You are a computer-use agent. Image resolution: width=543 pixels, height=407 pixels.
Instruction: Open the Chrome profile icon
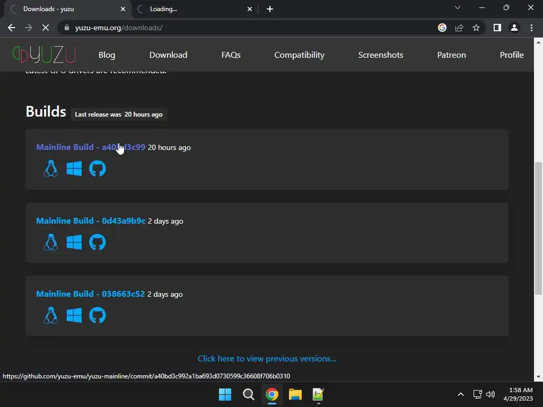(x=514, y=28)
